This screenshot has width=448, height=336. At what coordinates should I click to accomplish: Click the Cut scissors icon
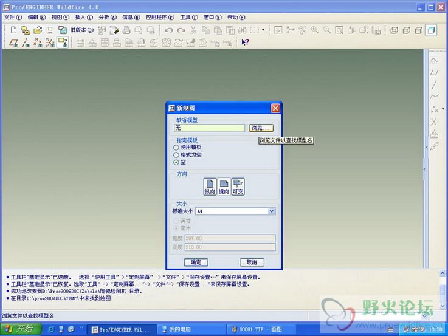tap(193, 30)
